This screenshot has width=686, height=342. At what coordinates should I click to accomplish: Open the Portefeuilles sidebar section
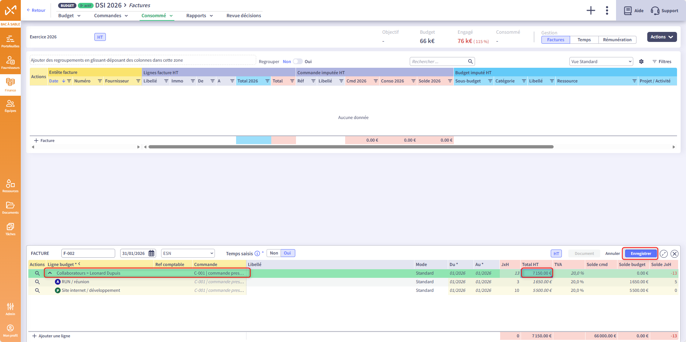coord(10,41)
